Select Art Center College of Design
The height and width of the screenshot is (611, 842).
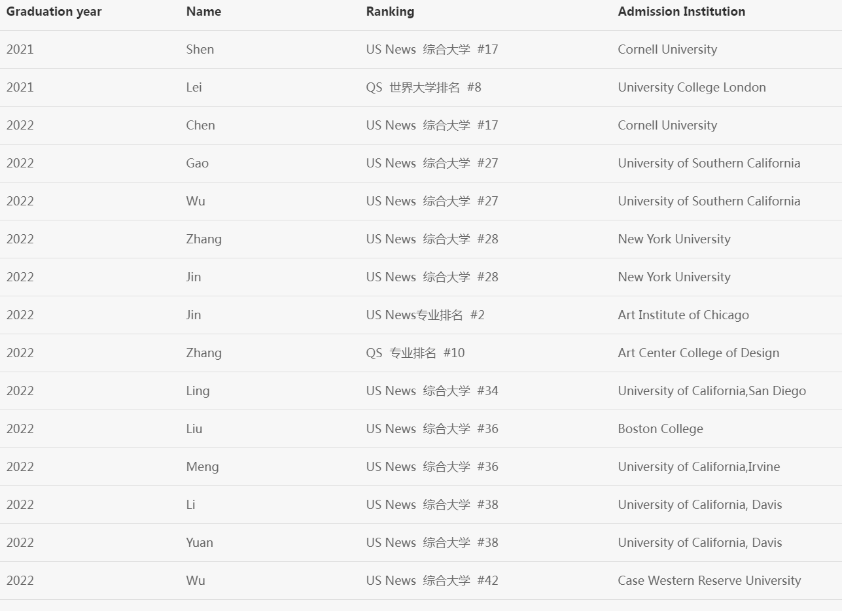click(699, 353)
